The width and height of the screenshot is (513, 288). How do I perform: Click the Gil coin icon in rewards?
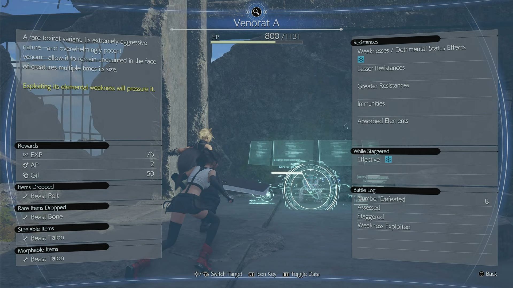click(x=25, y=175)
